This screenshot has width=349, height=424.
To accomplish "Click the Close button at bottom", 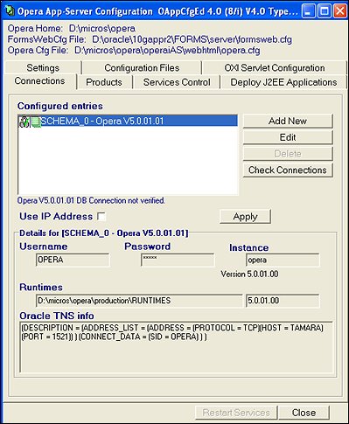I will point(304,413).
